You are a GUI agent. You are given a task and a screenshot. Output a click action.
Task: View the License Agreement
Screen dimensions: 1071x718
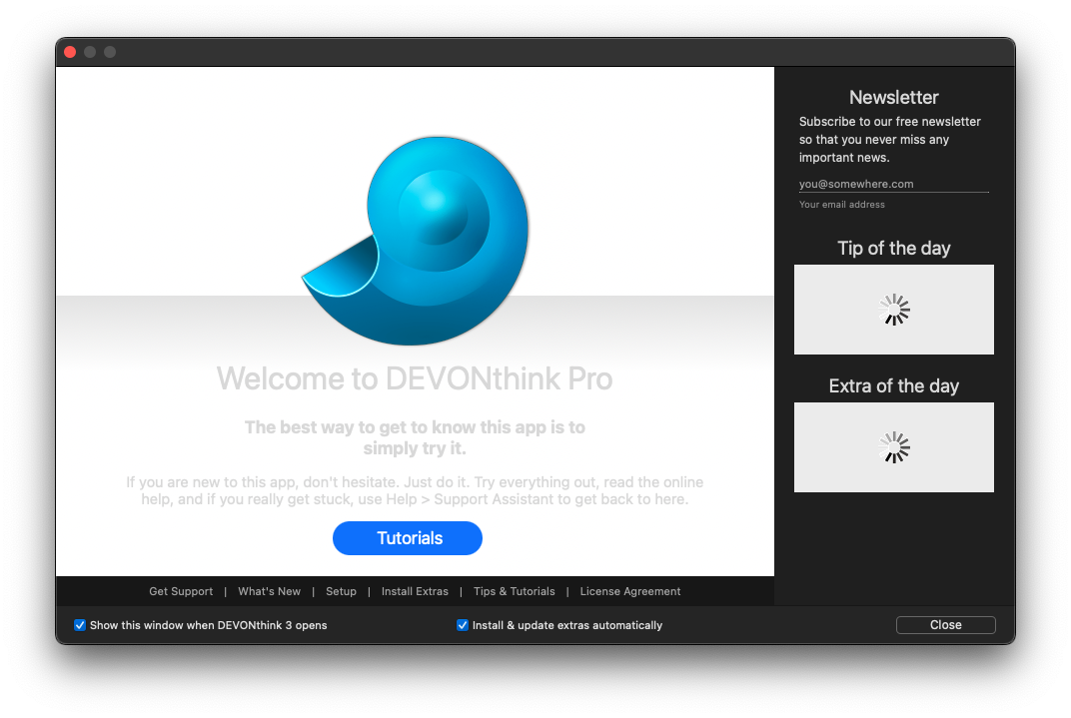tap(630, 591)
